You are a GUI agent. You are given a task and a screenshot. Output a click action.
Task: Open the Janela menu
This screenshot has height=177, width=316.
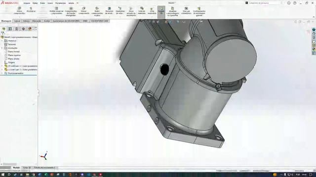point(71,3)
